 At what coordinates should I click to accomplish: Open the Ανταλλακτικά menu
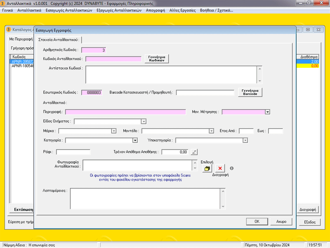click(x=29, y=10)
